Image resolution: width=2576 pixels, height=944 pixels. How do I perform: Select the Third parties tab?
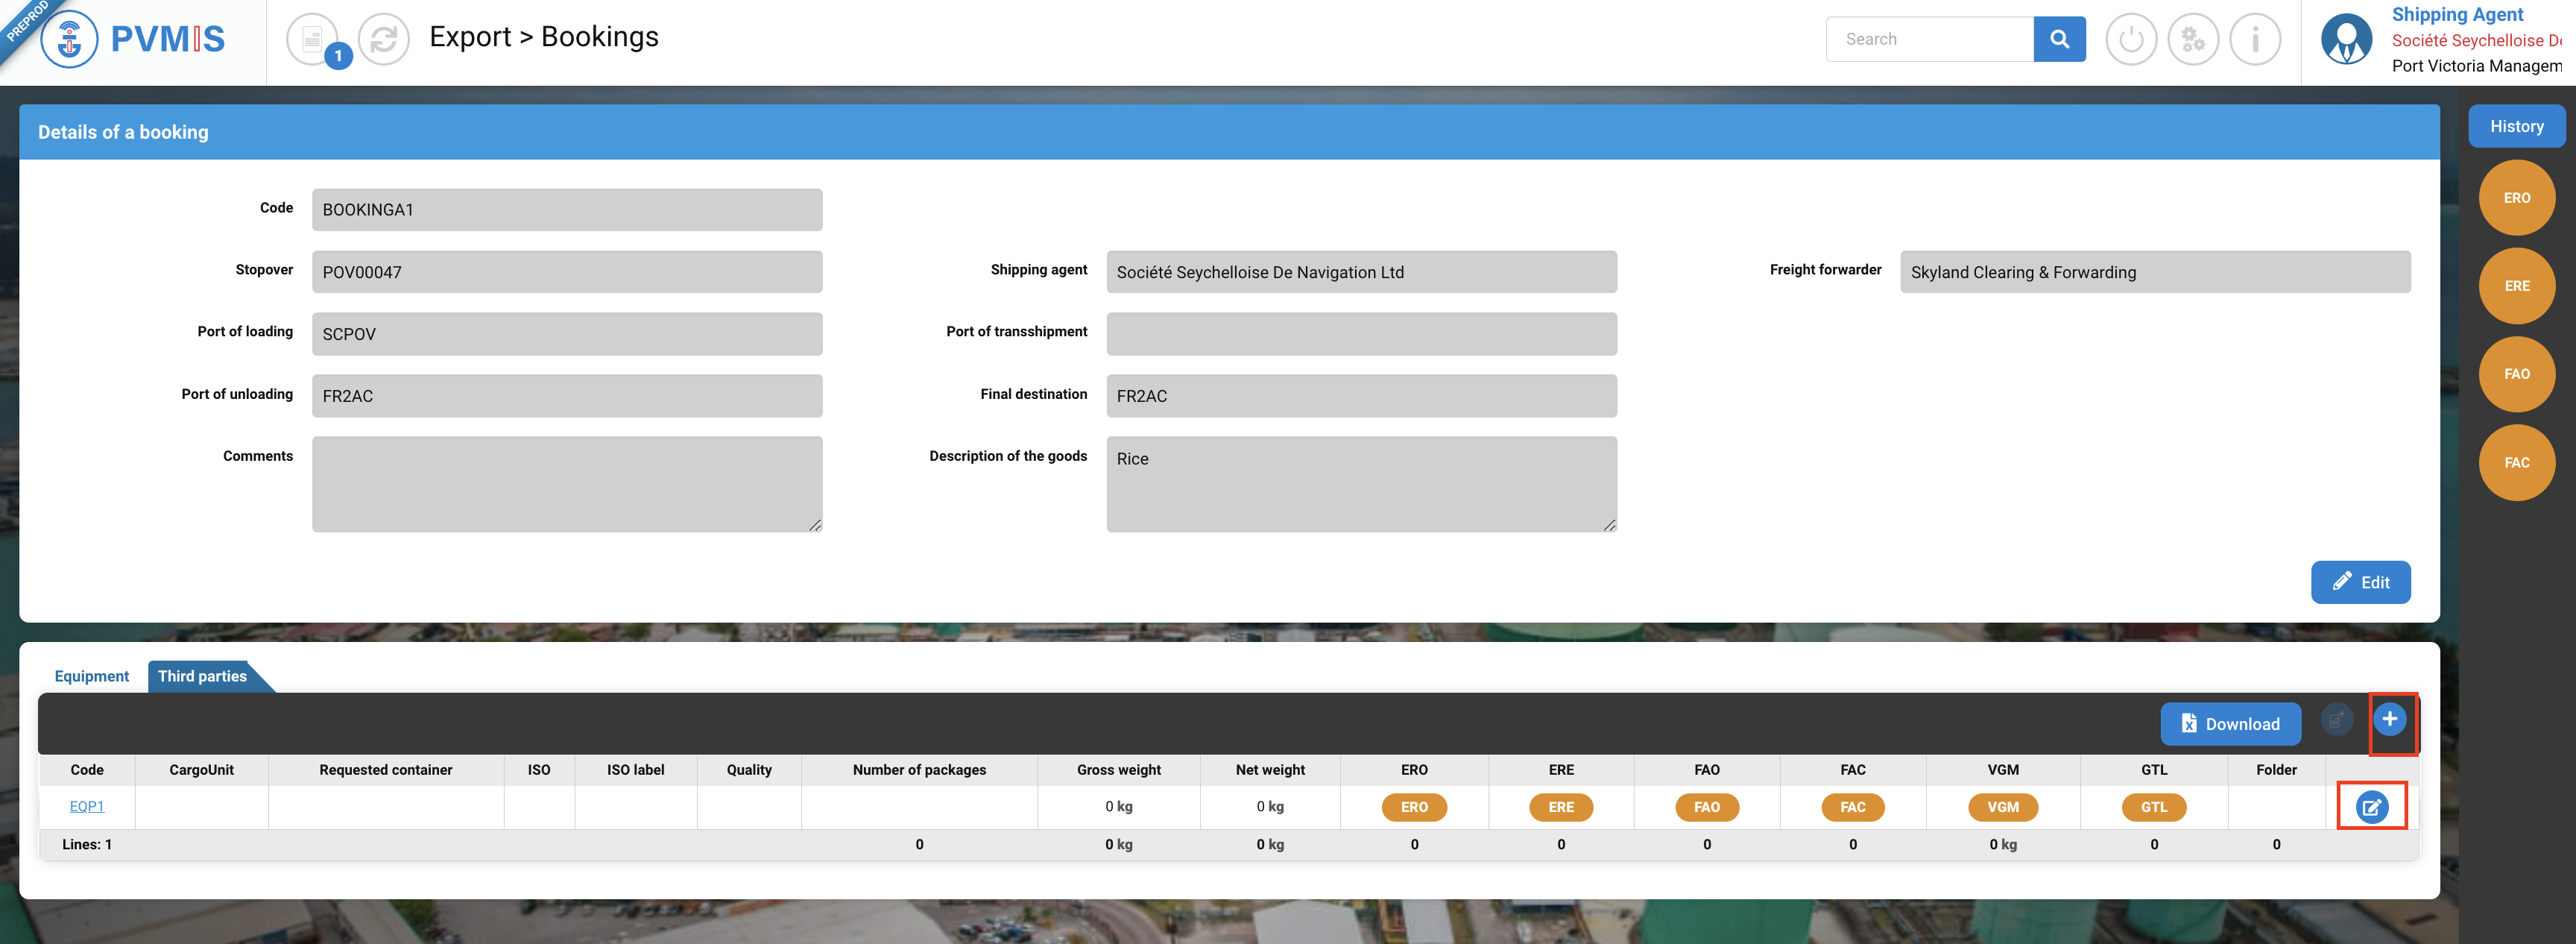coord(202,676)
